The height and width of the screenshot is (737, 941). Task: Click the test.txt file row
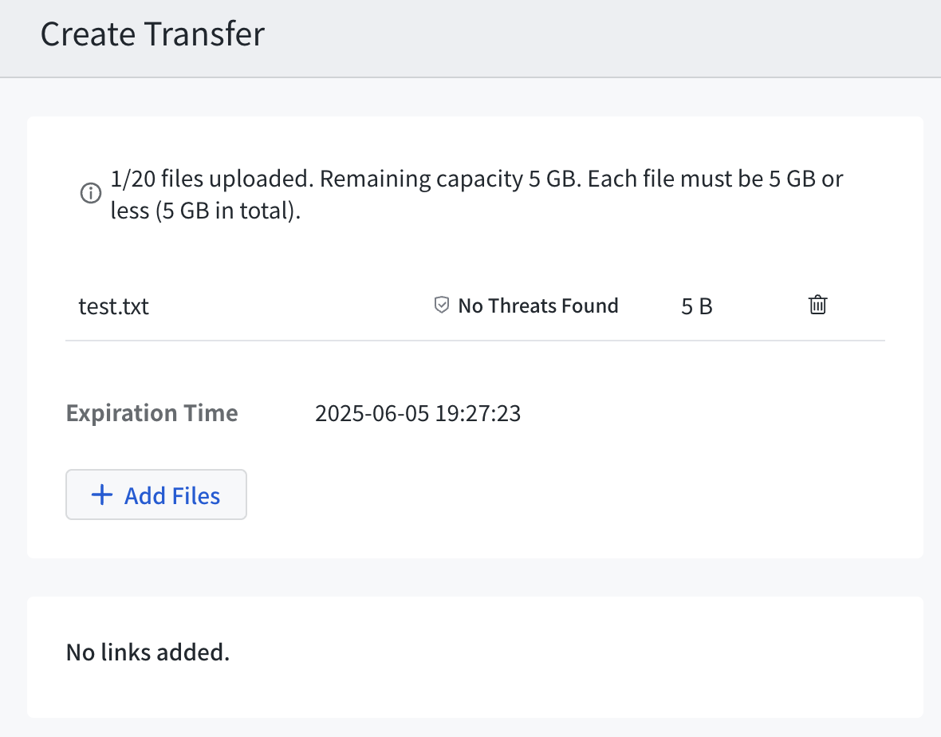point(475,306)
